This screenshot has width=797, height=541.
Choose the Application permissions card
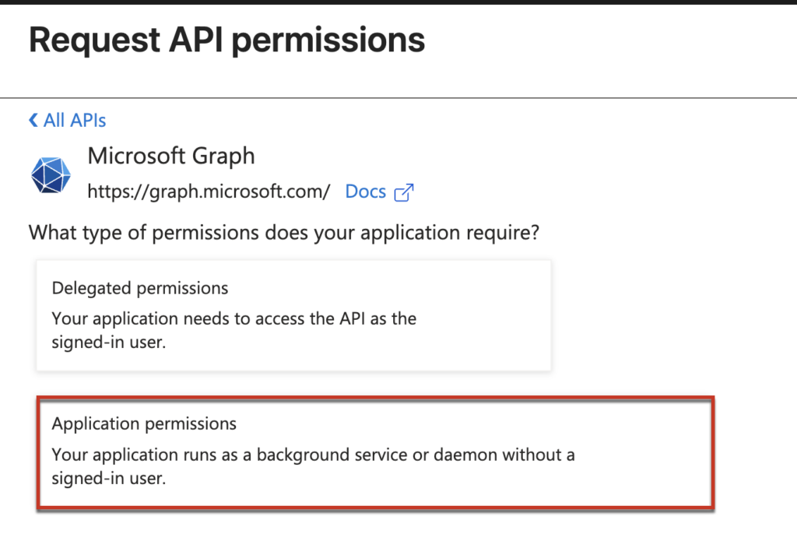tap(374, 452)
